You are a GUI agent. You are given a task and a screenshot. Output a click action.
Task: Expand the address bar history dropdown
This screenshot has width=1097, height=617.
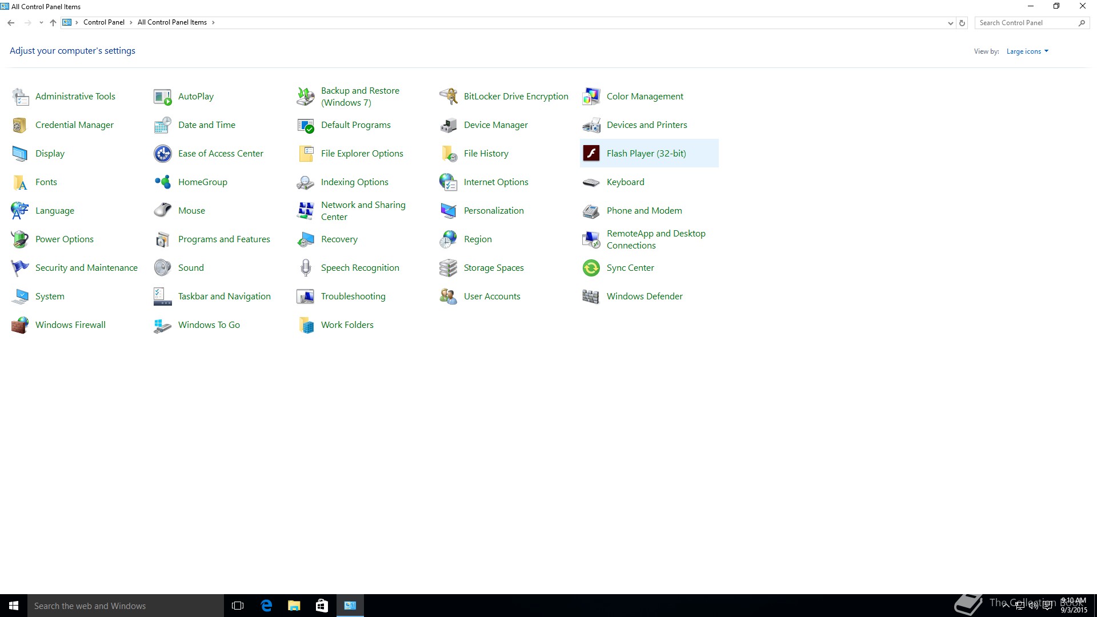pyautogui.click(x=950, y=23)
